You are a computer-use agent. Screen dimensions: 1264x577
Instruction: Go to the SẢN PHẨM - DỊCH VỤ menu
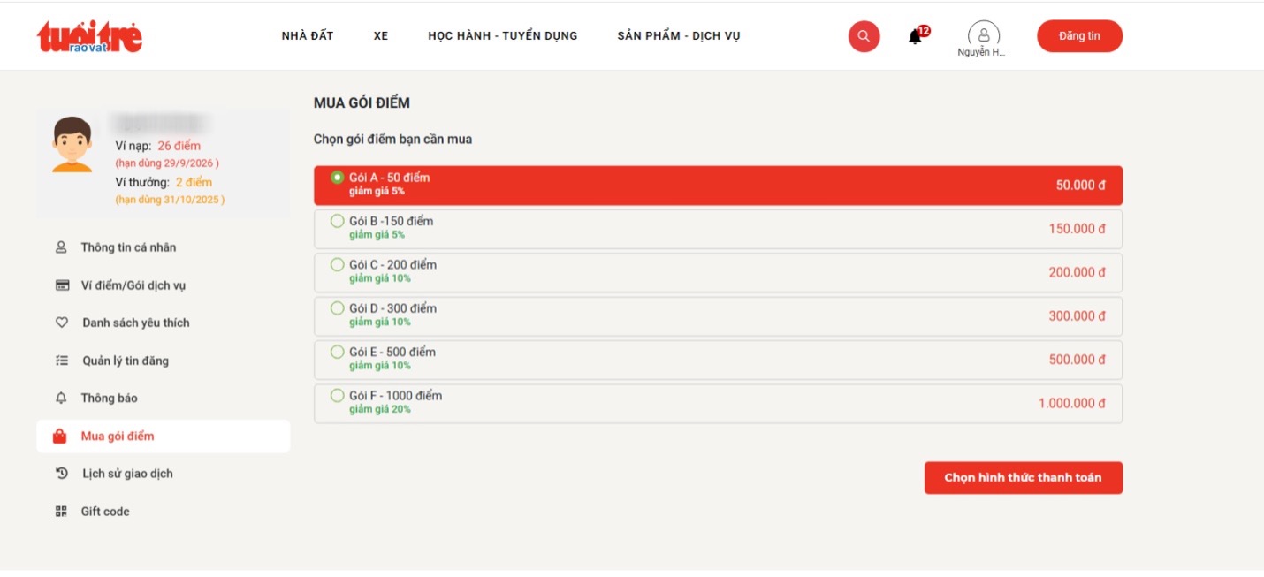click(x=678, y=36)
